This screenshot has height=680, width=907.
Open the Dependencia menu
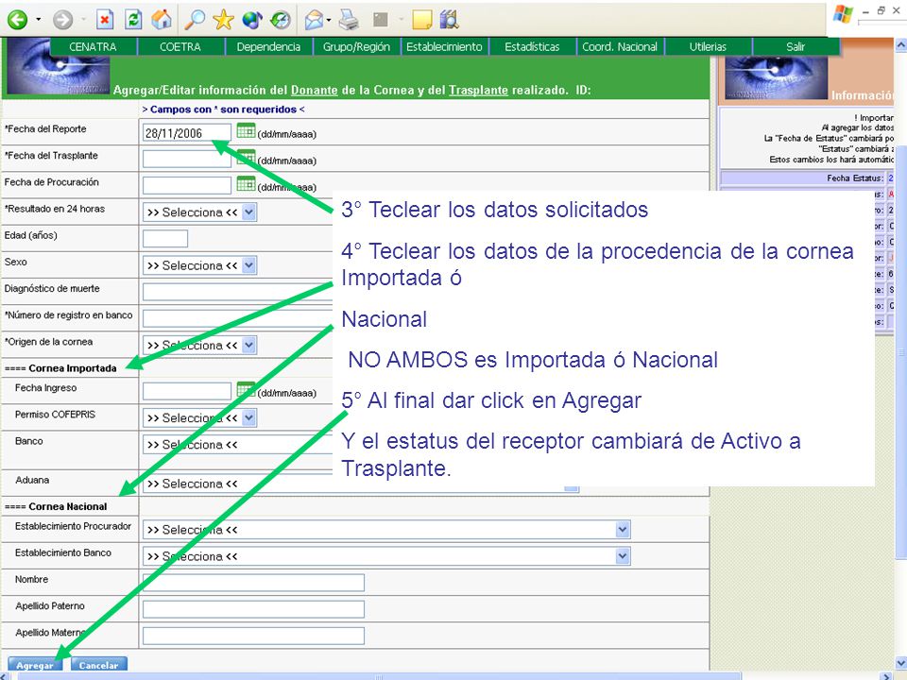pyautogui.click(x=268, y=47)
